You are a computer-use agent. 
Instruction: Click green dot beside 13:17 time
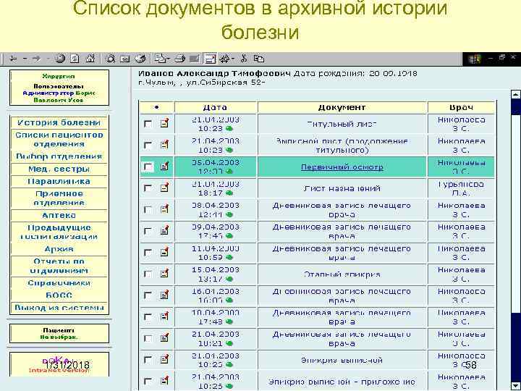(x=229, y=279)
